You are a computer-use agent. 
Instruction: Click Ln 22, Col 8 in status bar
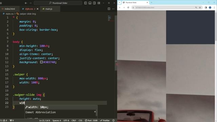[x=44, y=121]
